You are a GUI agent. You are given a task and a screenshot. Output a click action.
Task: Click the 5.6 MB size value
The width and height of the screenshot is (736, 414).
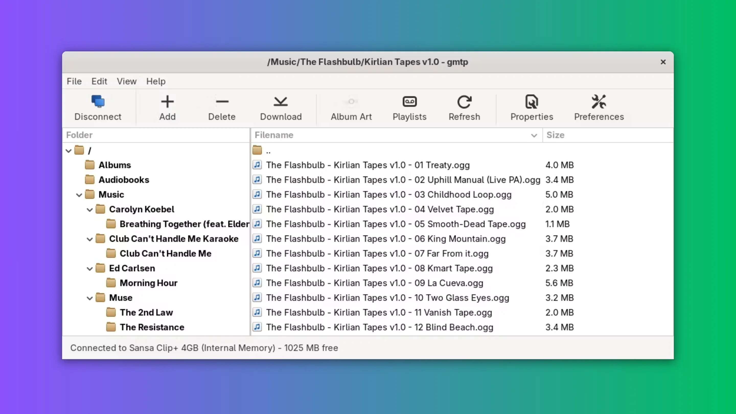pos(559,283)
